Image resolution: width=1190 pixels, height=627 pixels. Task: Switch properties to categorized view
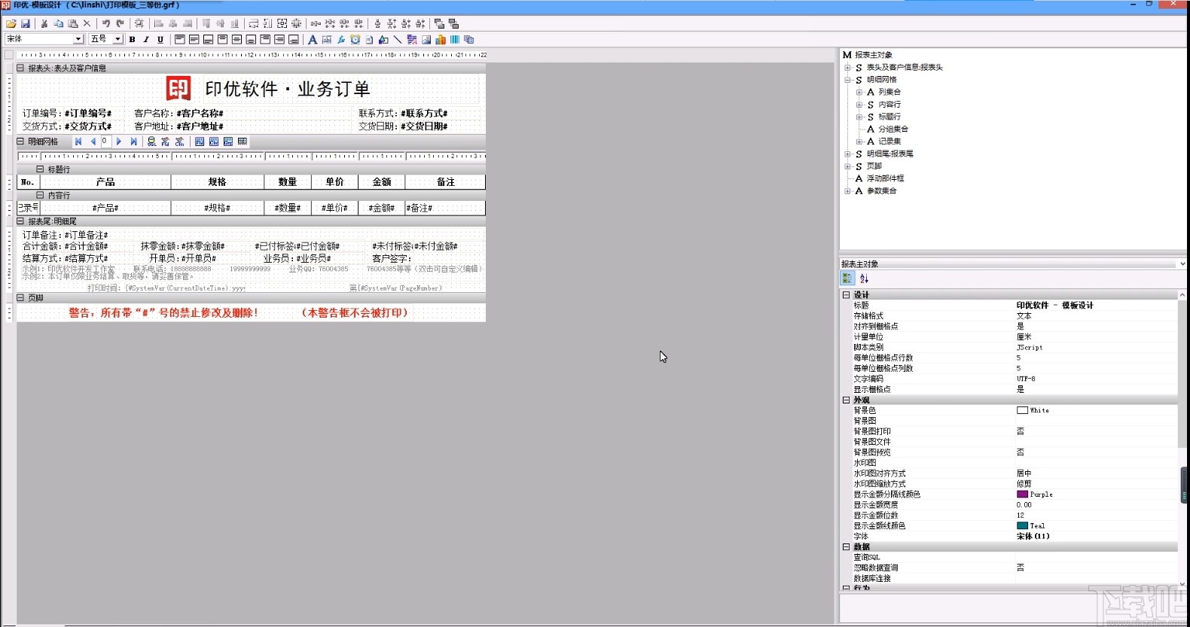point(847,278)
